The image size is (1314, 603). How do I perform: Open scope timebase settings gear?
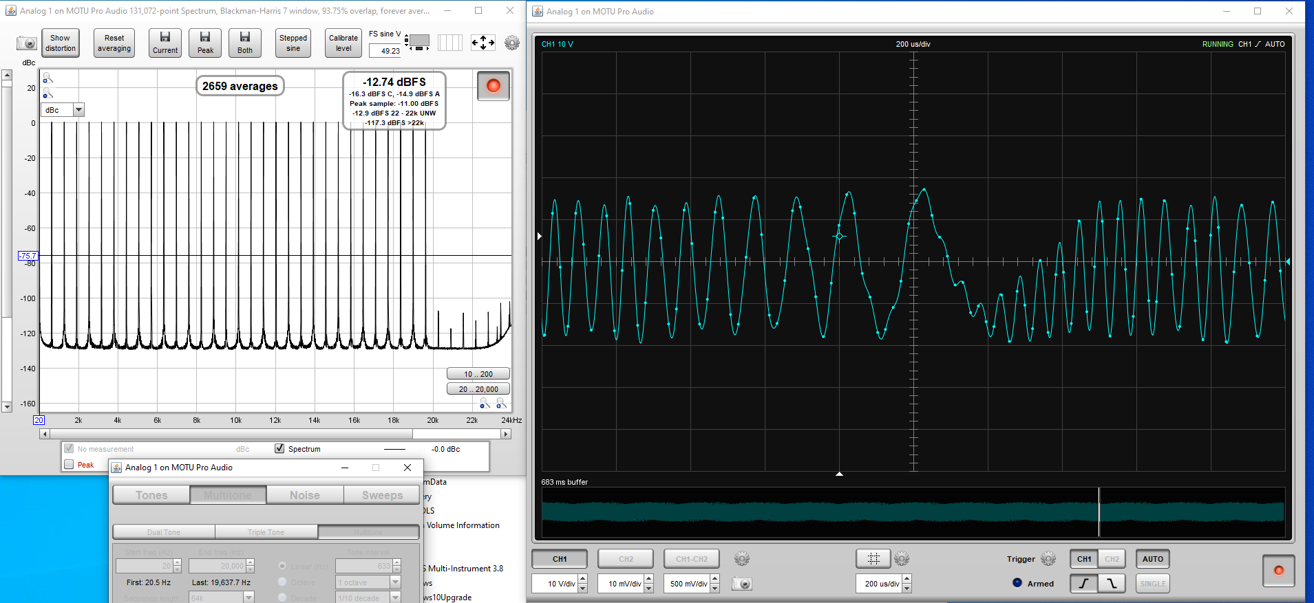tap(902, 558)
